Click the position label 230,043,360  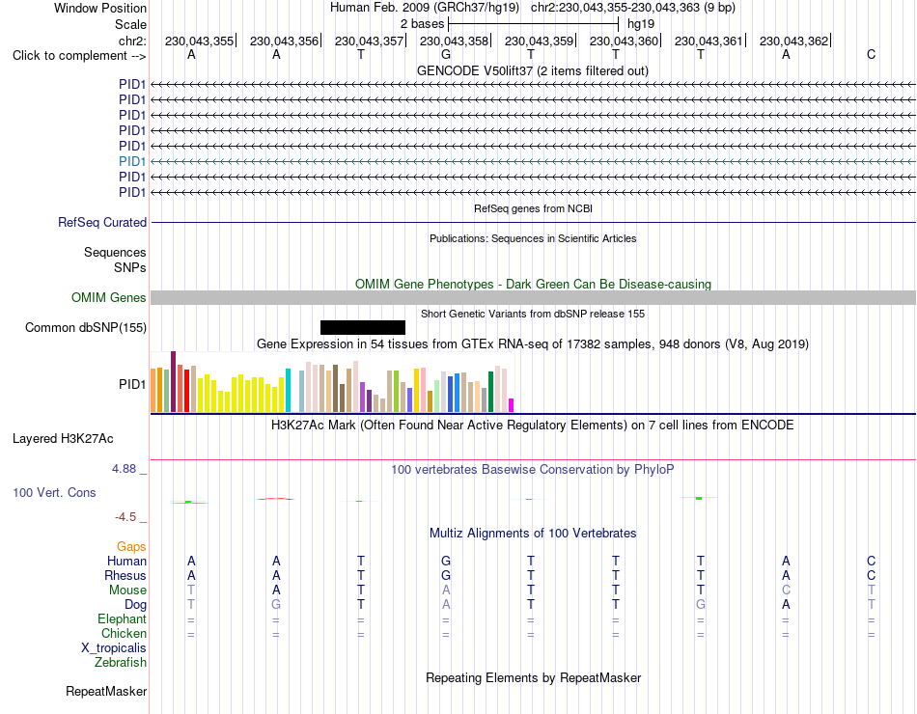624,41
